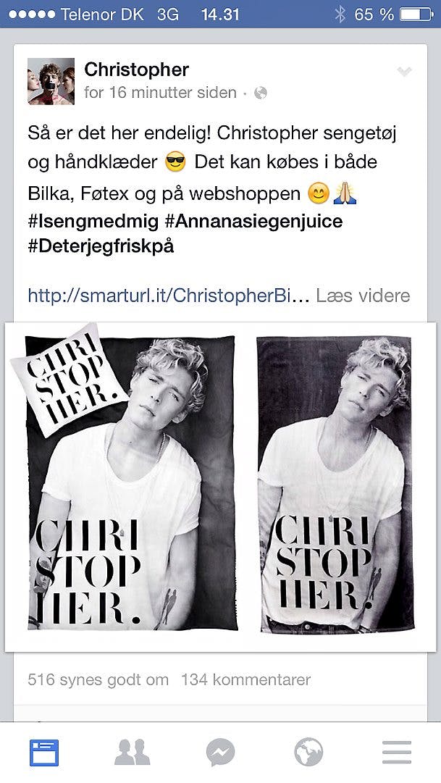Viewport: 441px width, 783px height.
Task: Tap the Bluetooth status icon
Action: coord(340,14)
